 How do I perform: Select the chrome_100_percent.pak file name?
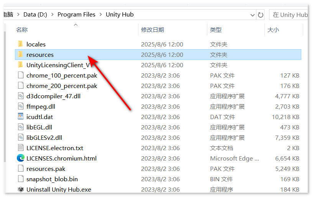coord(62,76)
